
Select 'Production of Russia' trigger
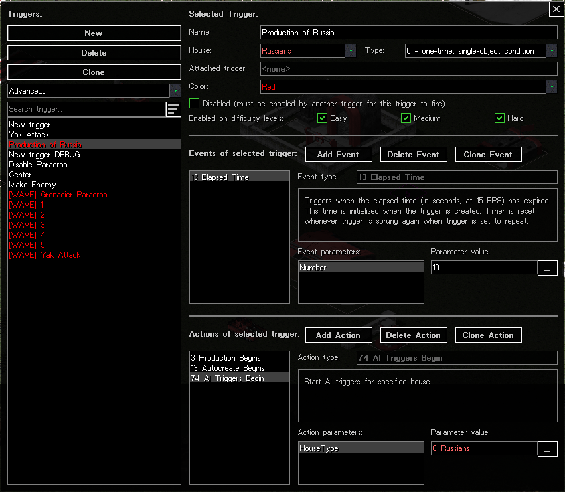click(94, 145)
